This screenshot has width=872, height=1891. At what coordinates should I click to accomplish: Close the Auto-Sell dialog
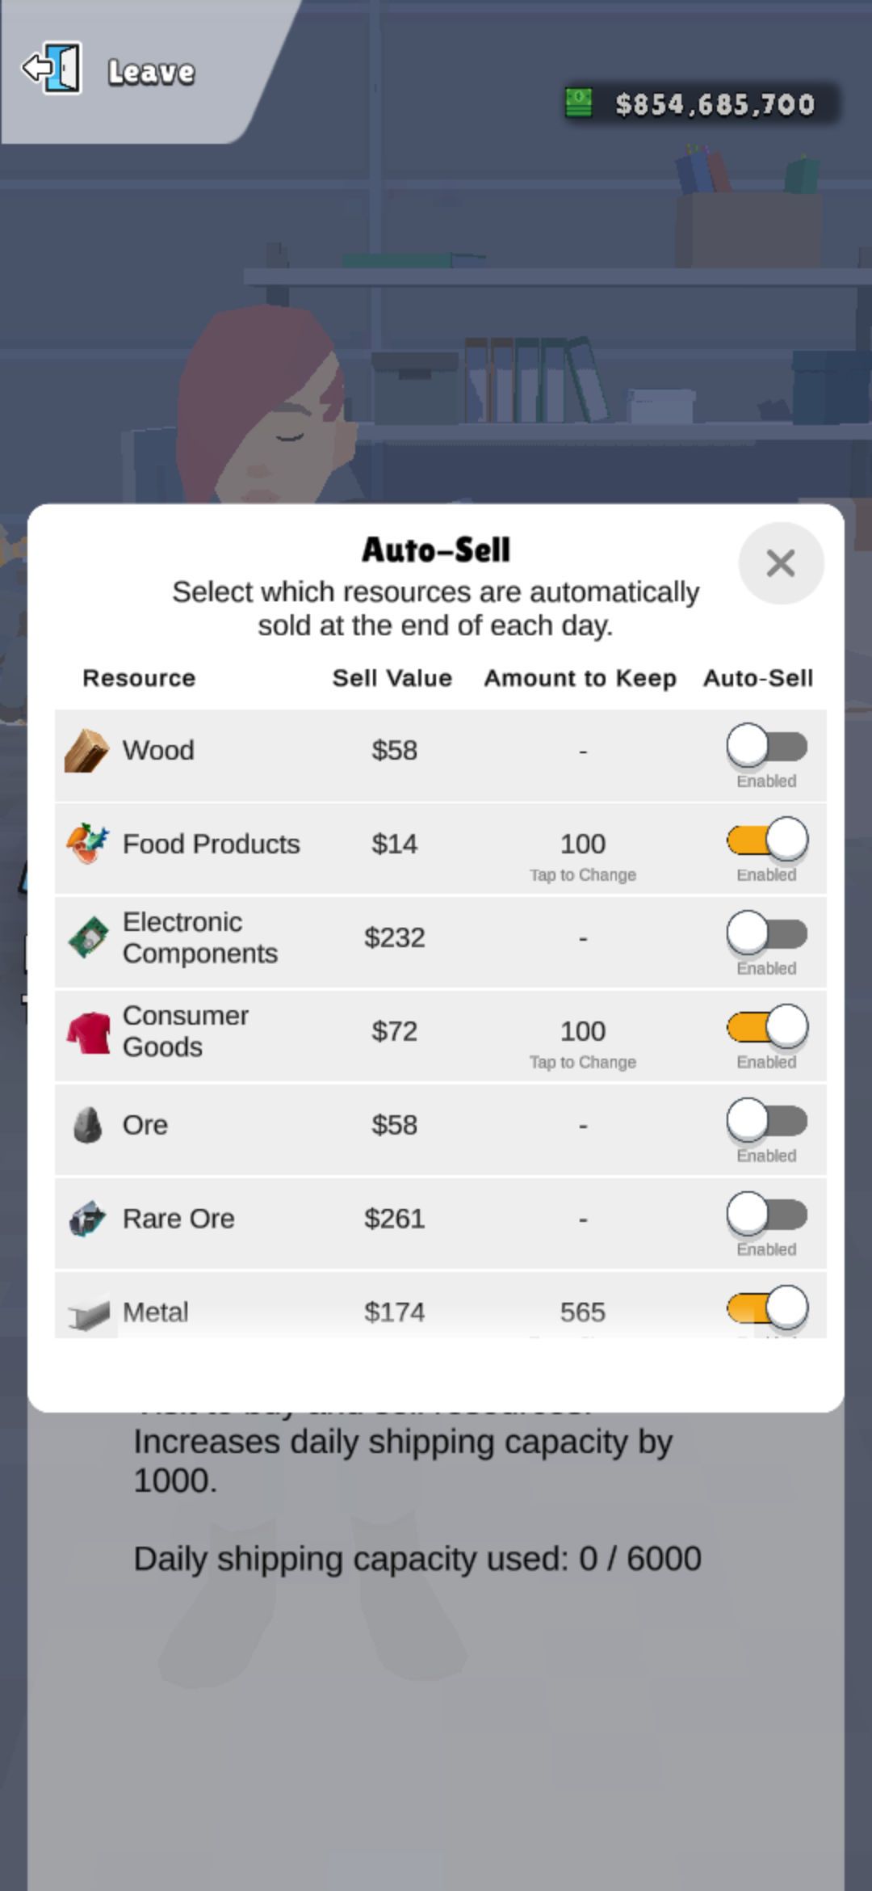pos(781,563)
